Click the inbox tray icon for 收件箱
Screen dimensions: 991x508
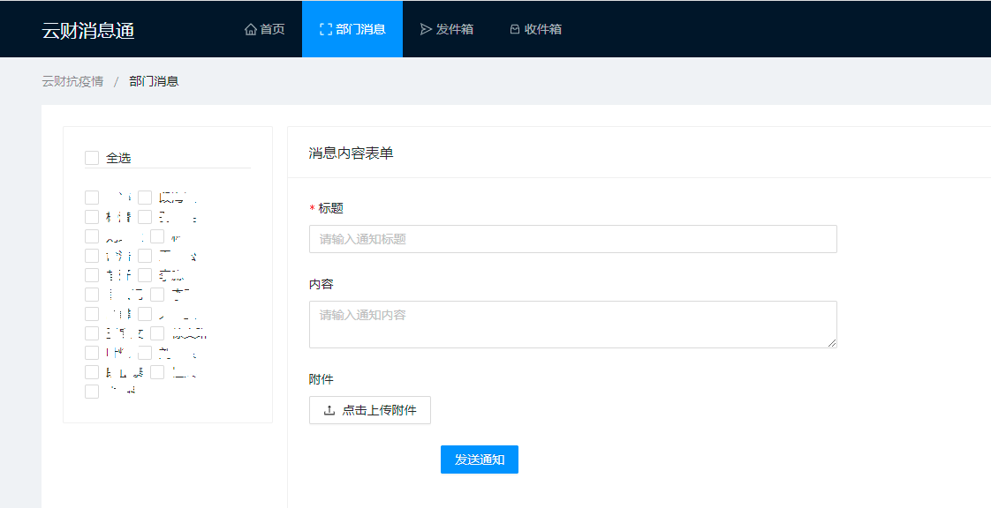[514, 29]
